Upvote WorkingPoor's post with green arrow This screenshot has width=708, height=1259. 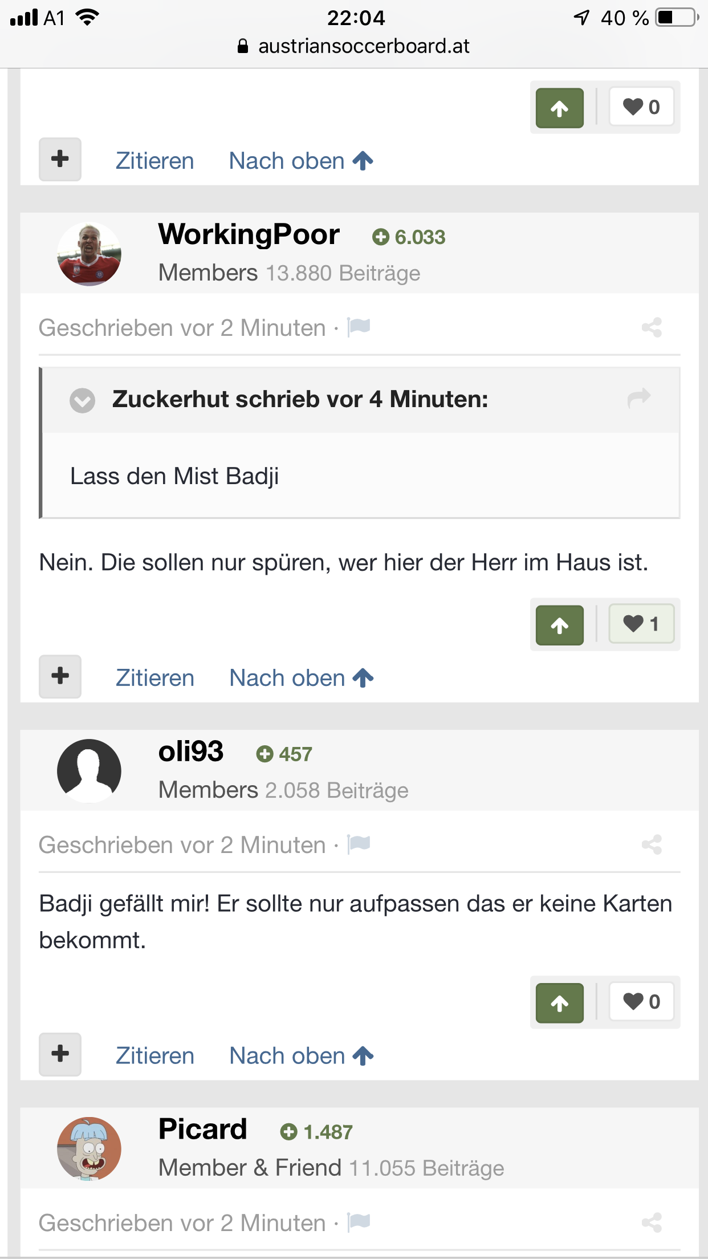[559, 625]
